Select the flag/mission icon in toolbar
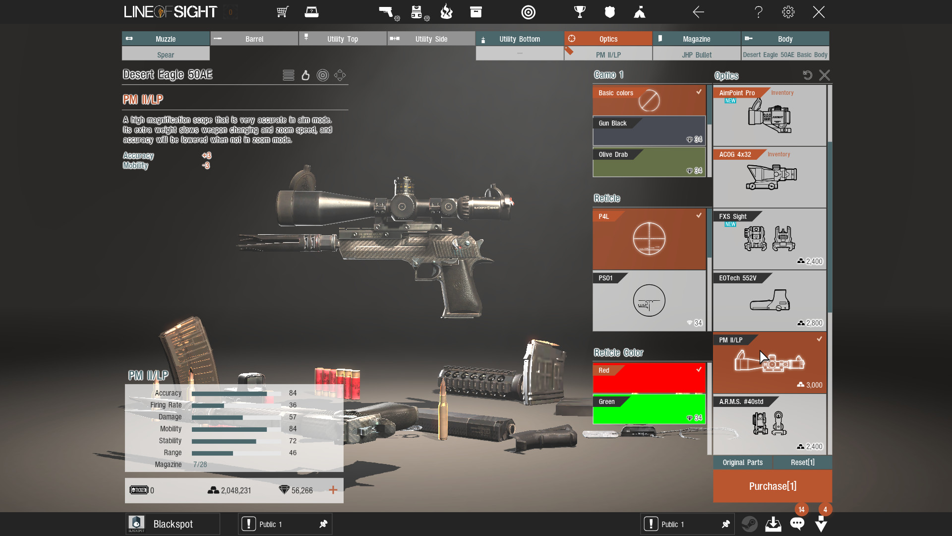Viewport: 952px width, 536px height. (638, 12)
